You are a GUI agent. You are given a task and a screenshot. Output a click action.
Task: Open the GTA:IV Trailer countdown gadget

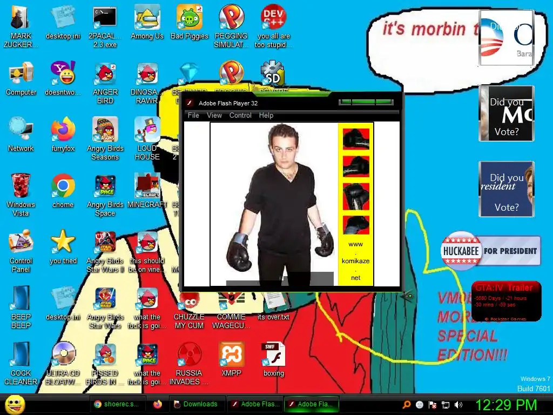click(x=507, y=301)
